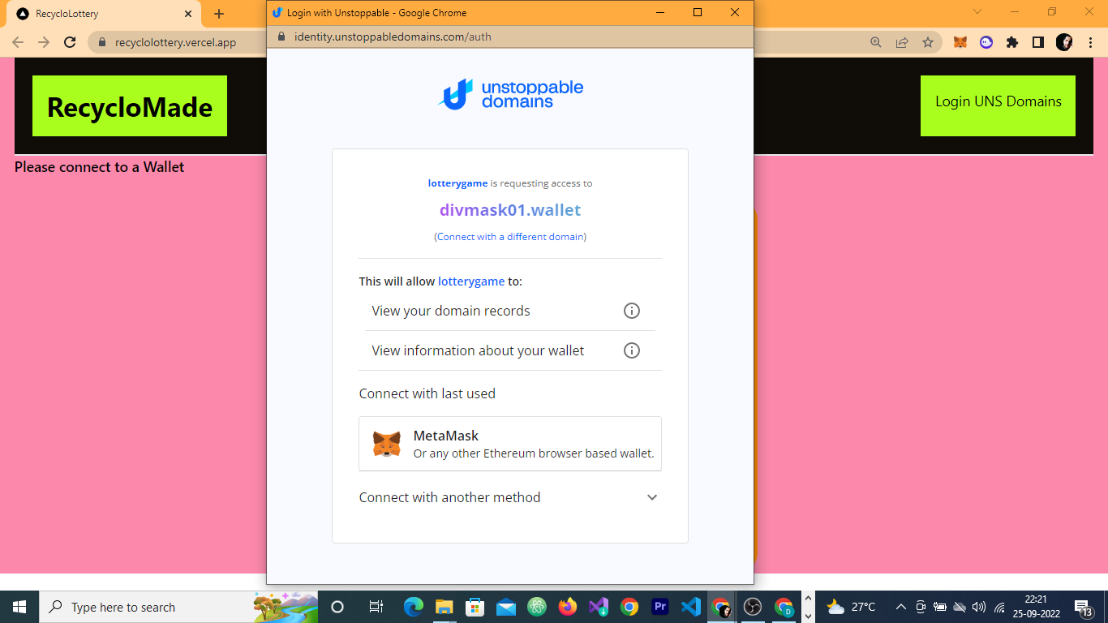Click View information about your wallet text

coord(478,350)
